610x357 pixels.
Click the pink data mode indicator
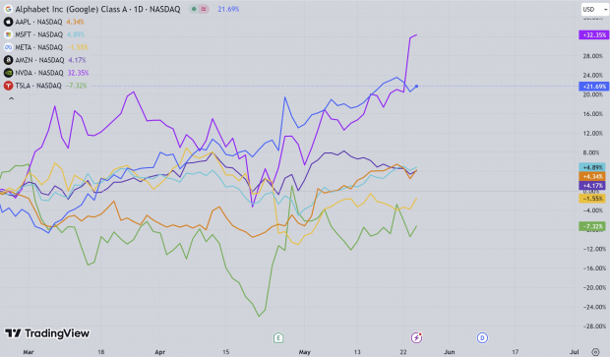pos(204,9)
